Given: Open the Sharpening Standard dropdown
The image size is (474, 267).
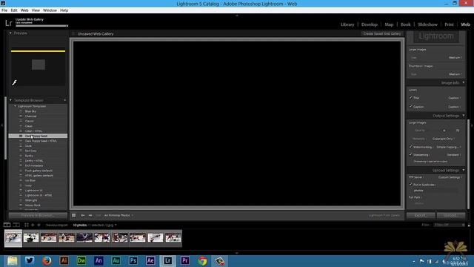Looking at the screenshot, I should (x=454, y=155).
